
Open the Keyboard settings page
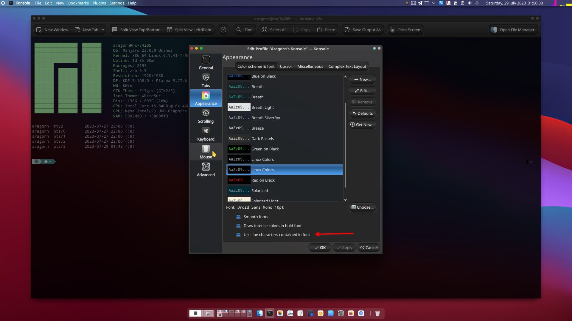tap(206, 134)
